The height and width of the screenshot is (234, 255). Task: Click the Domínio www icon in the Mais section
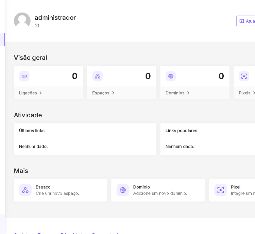(x=123, y=190)
